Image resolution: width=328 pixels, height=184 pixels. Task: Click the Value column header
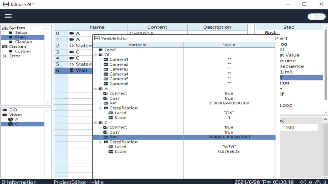click(229, 45)
